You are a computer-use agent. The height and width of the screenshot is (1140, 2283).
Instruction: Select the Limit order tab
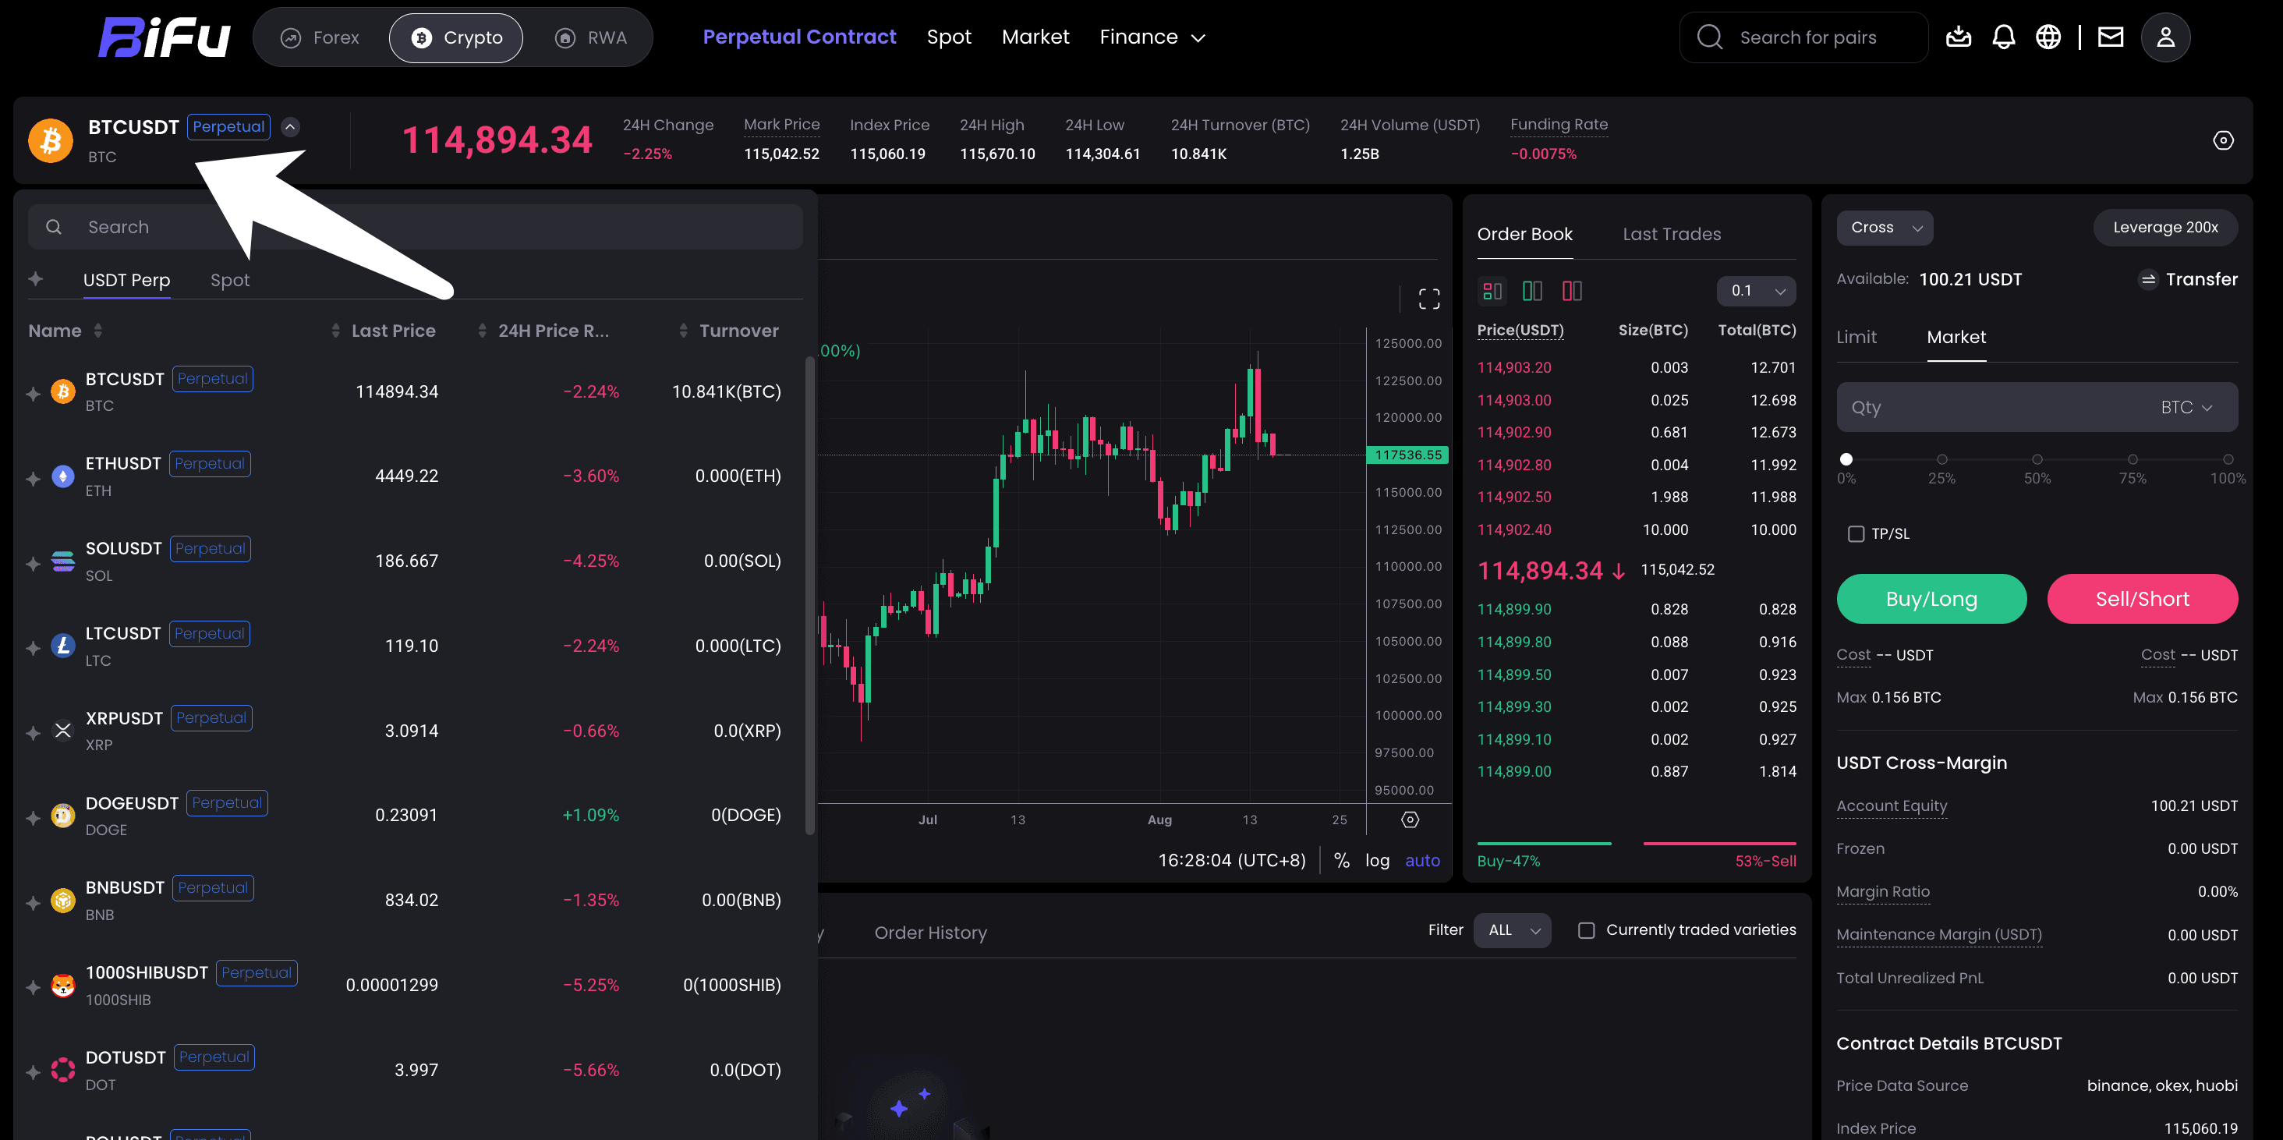click(1856, 337)
